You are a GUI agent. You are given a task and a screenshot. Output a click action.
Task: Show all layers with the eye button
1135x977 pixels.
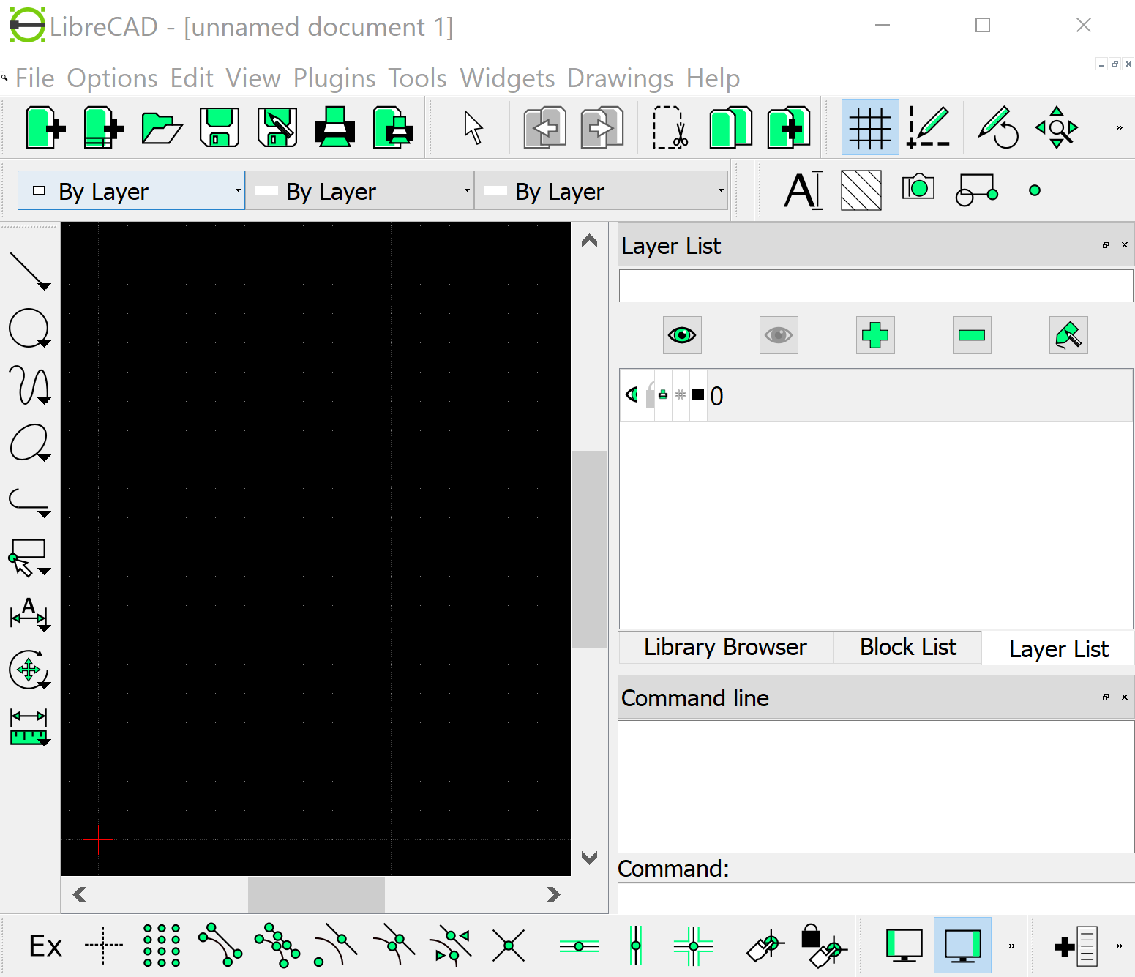coord(682,335)
